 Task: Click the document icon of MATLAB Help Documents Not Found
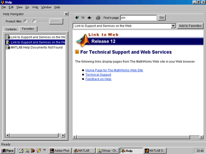(x=8, y=47)
